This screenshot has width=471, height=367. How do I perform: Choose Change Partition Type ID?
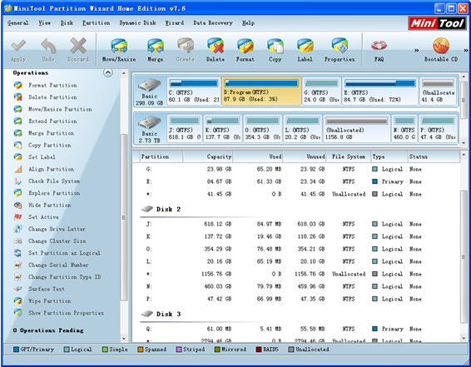click(x=57, y=277)
